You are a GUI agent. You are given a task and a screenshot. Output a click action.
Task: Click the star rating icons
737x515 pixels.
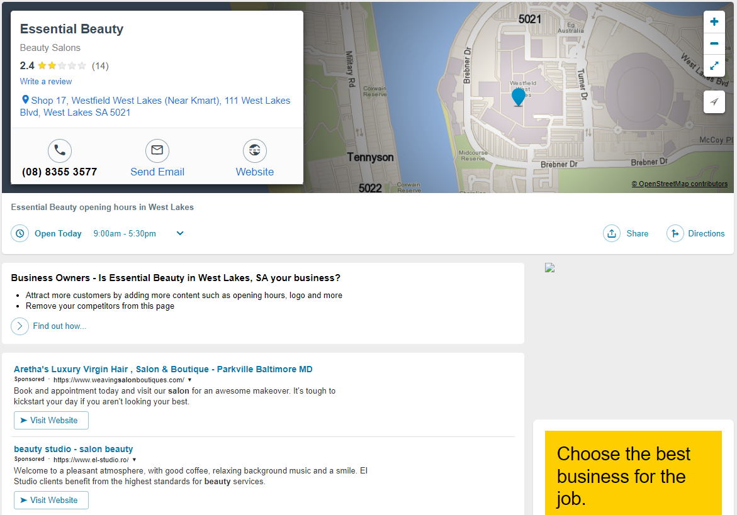click(62, 66)
